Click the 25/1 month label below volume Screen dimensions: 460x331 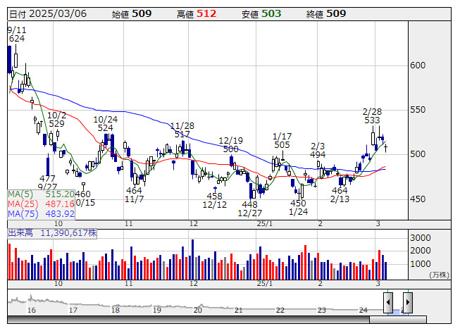coord(265,284)
